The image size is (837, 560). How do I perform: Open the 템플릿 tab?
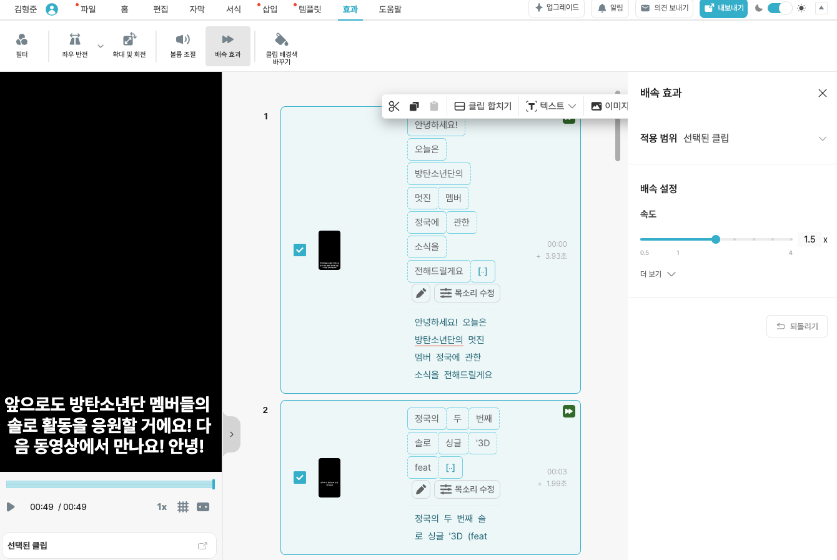(x=310, y=9)
